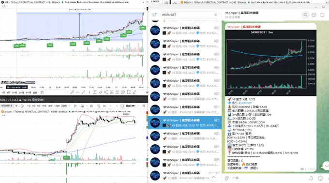Open the SKRUSDT 5m chart image in message
This screenshot has height=183, width=329.
pyautogui.click(x=270, y=63)
